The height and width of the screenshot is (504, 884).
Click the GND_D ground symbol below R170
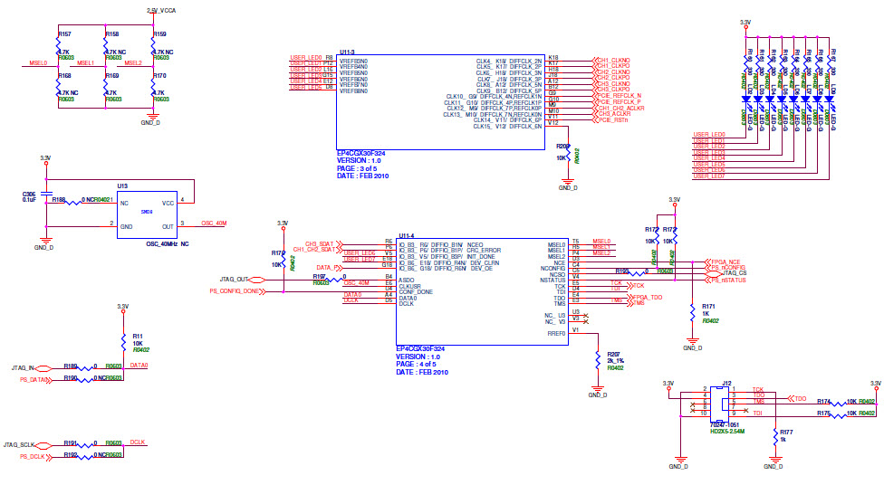coord(152,118)
